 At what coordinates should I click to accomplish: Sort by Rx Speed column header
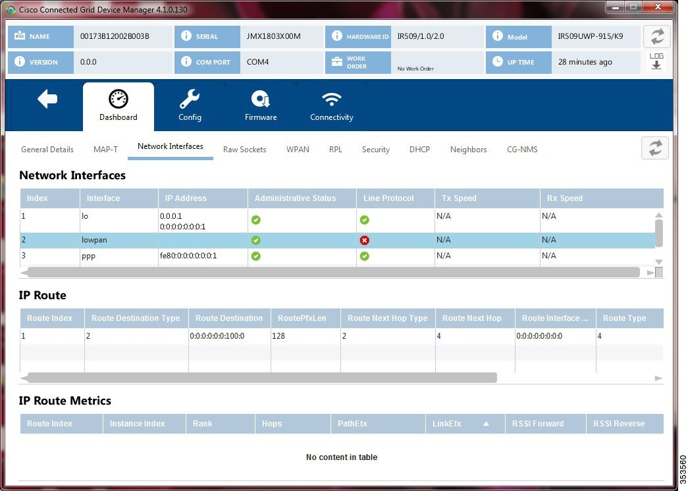602,198
